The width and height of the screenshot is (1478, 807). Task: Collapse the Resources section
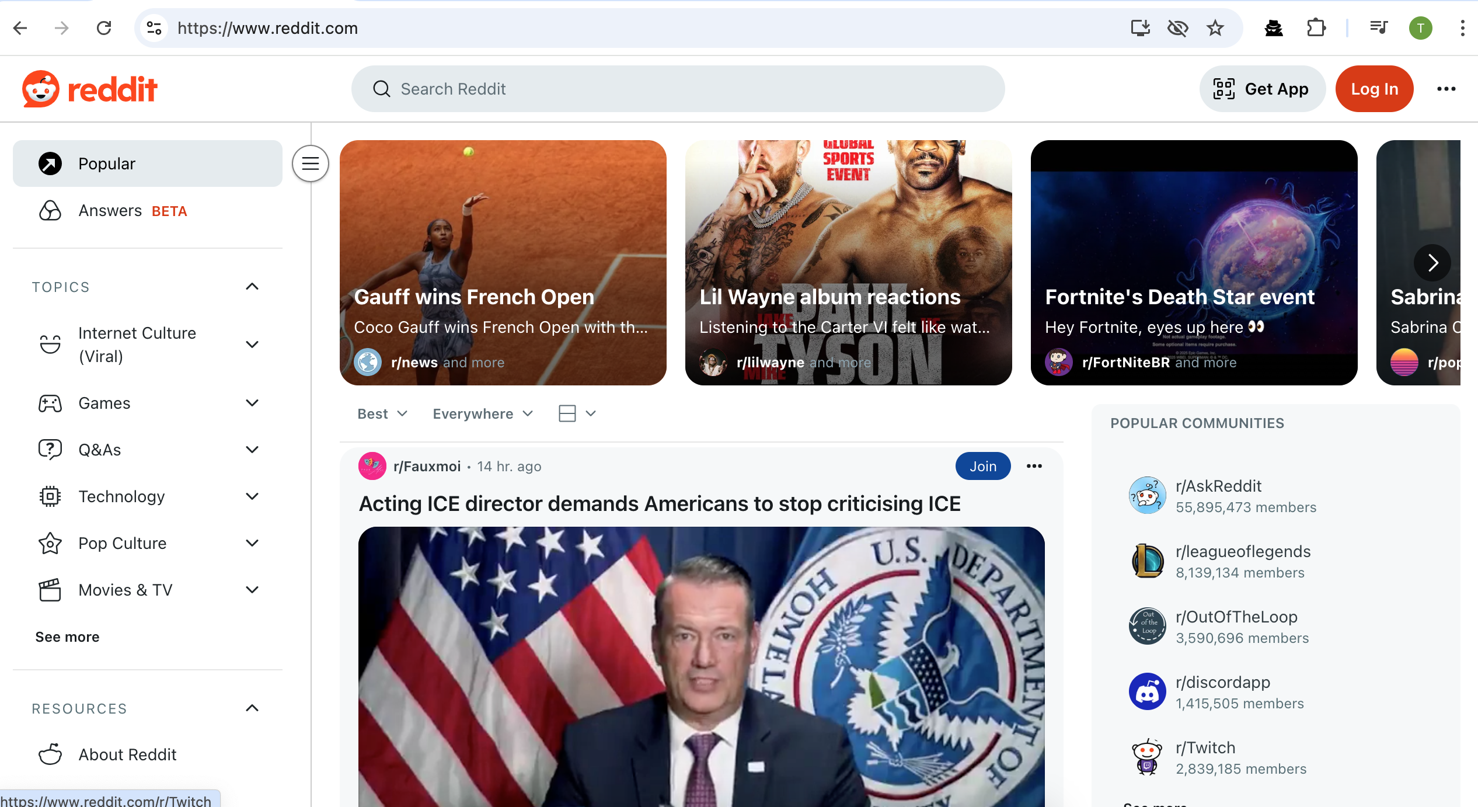[x=252, y=708]
